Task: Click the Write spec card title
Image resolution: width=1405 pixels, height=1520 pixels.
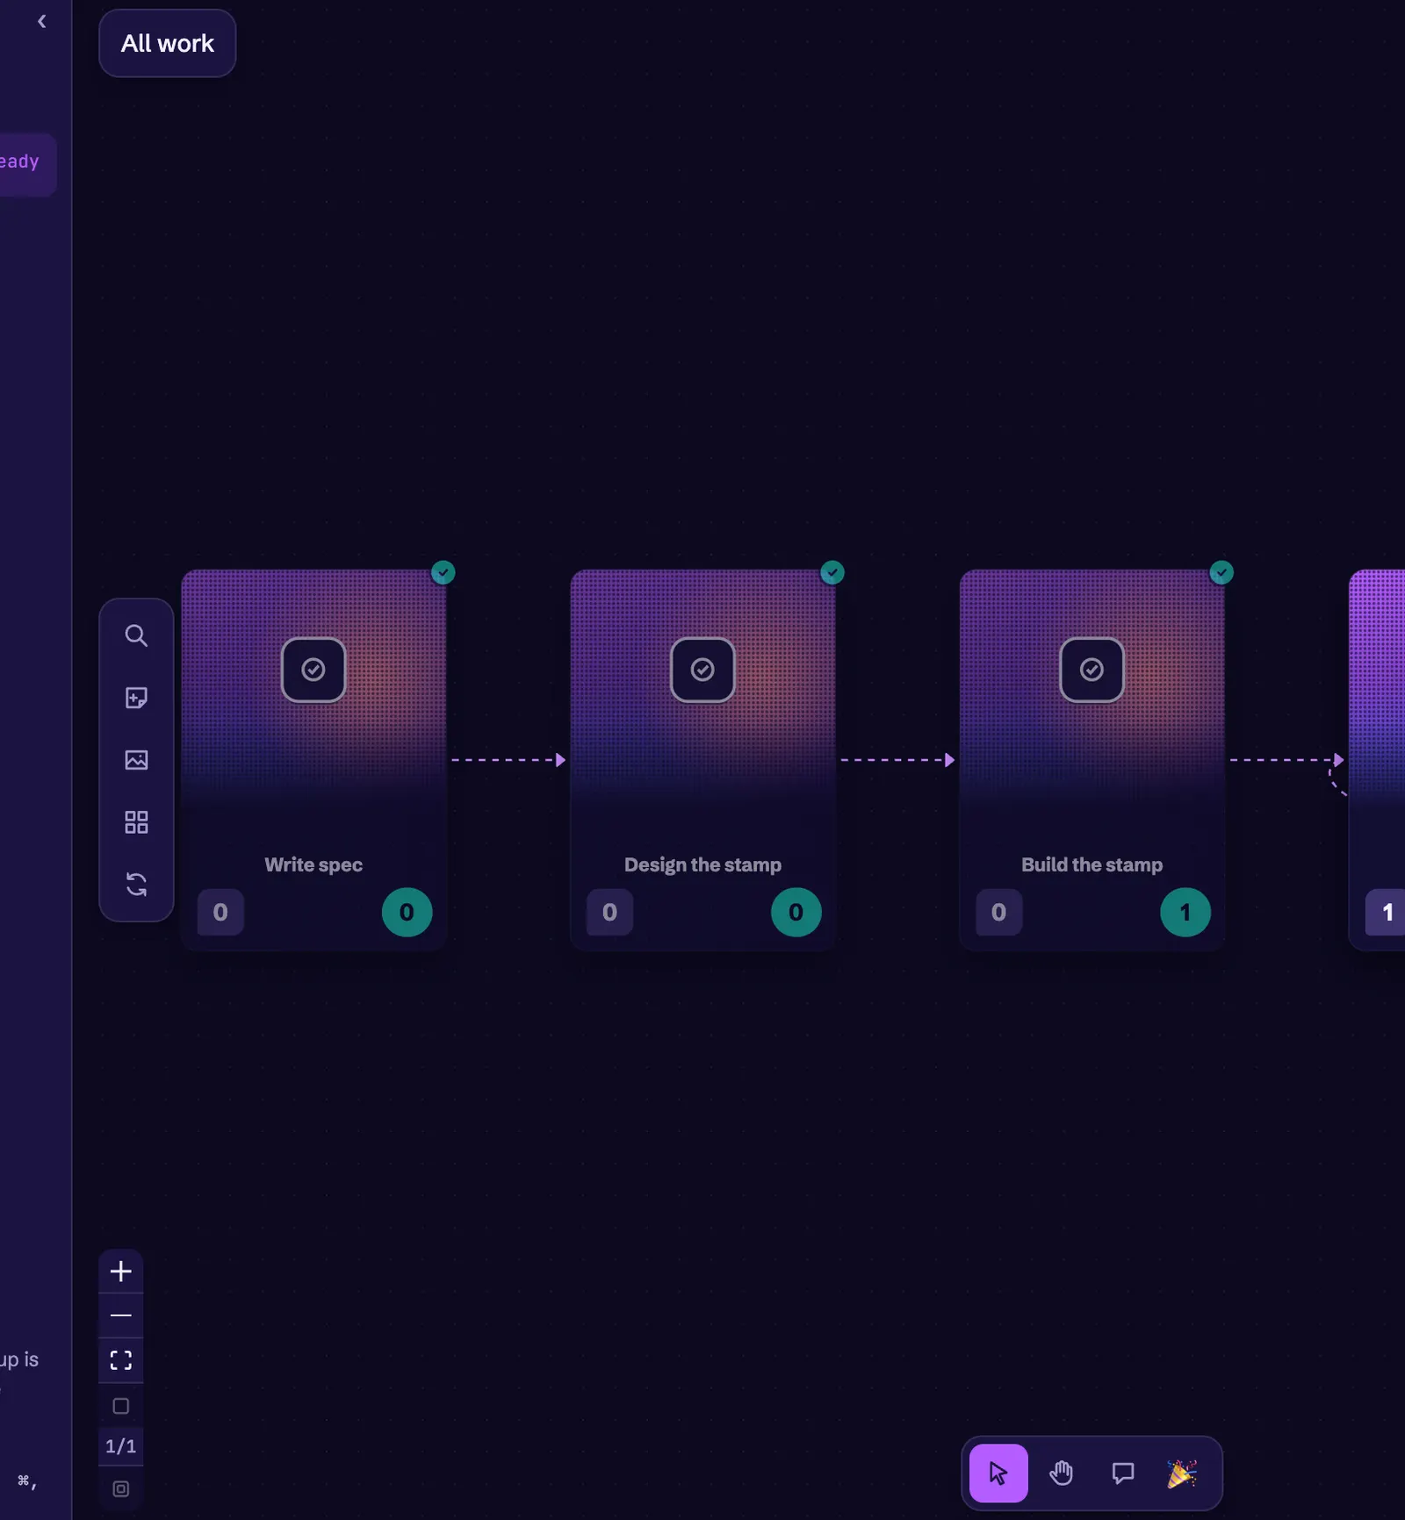Action: (313, 864)
